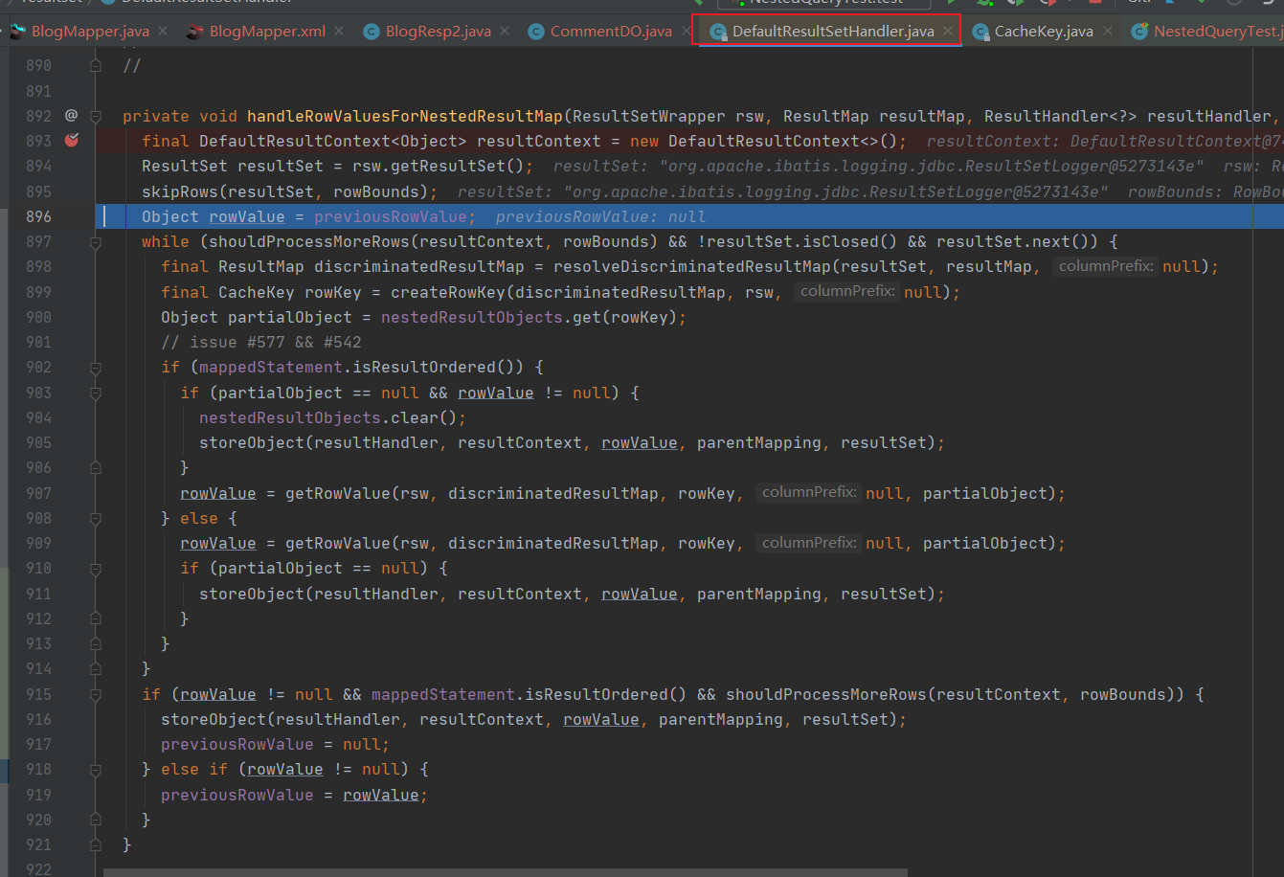Collapse the if block at line 910
The width and height of the screenshot is (1284, 877).
(x=95, y=569)
